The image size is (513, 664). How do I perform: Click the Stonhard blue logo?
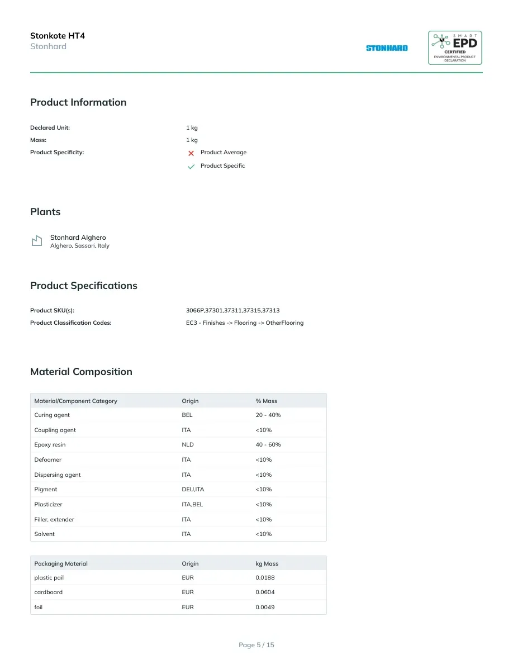point(387,48)
